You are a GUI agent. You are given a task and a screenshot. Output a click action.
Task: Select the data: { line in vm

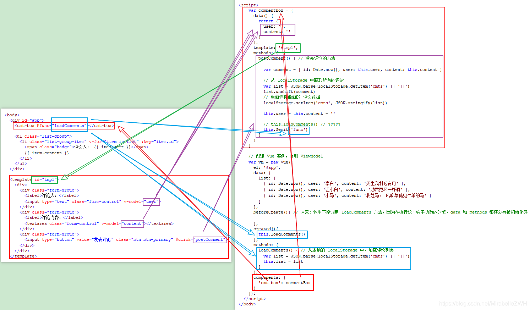tap(262, 173)
